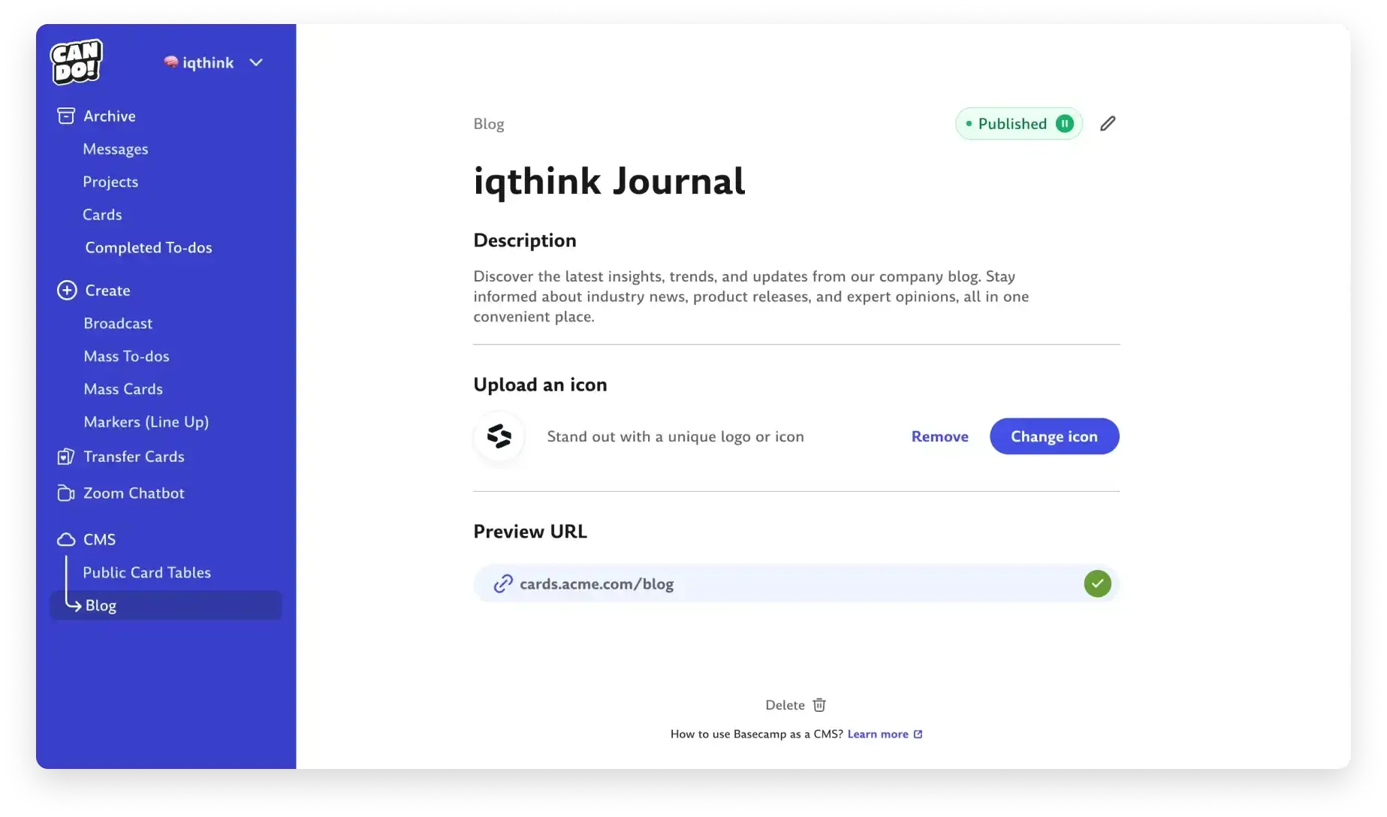Screen dimensions: 1387x817
Task: Click the blog logo icon thumbnail
Action: coord(499,436)
